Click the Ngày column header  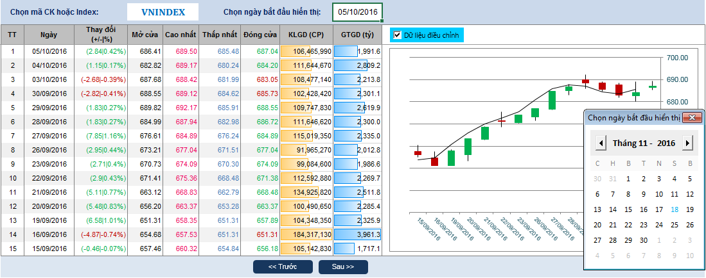click(x=49, y=35)
